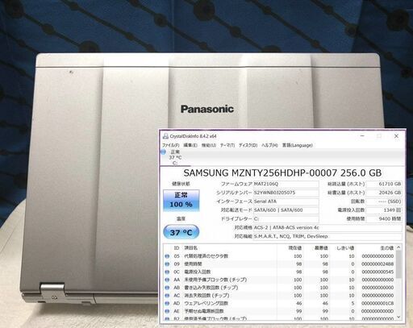
Task: Select 予期せぬ電源断回数 row
Action: tap(280, 311)
